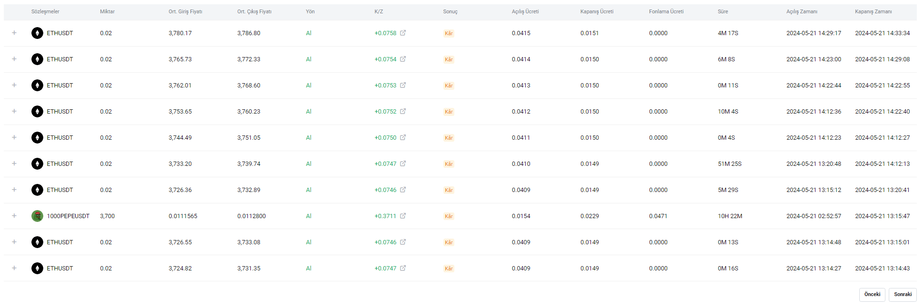This screenshot has height=307, width=923.
Task: Open share icon next to +0.0754 profit
Action: pos(403,59)
